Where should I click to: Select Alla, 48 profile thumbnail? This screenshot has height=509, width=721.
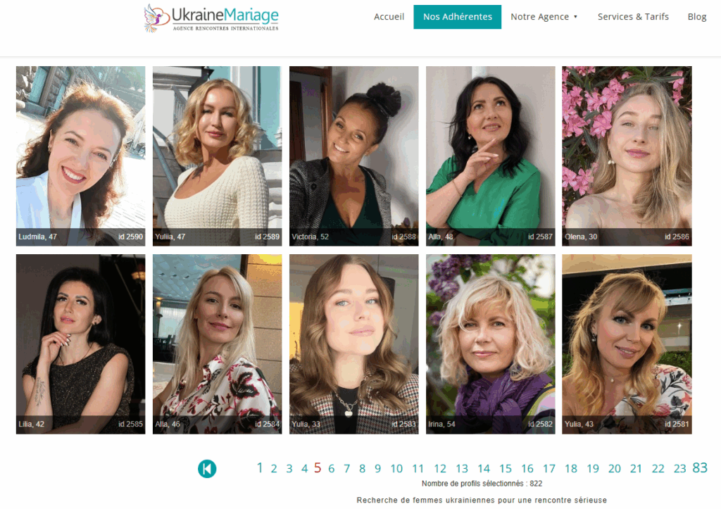[x=490, y=156]
